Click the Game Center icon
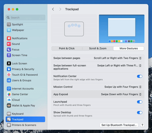152x133 pixels. [9, 94]
